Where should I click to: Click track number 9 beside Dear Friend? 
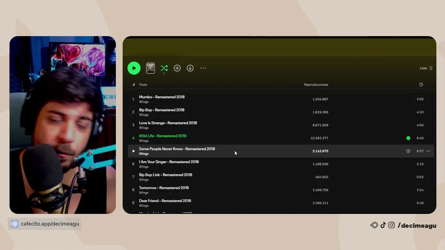tap(133, 203)
